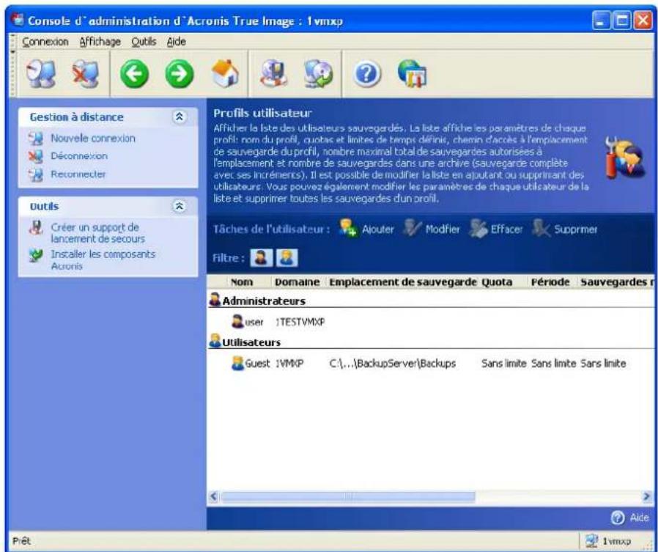Click the 1VMXP domain cell in Guest row
The image size is (658, 552).
(289, 364)
